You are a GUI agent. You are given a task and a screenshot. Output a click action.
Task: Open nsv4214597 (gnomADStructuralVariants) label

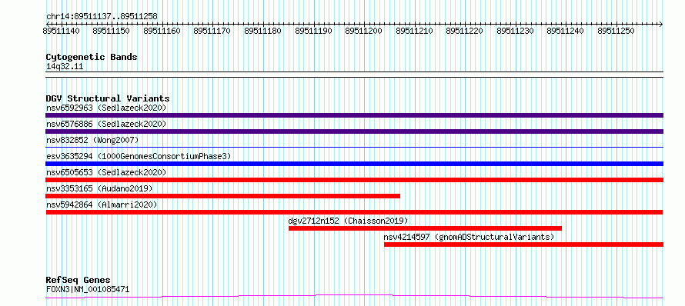[x=469, y=237]
